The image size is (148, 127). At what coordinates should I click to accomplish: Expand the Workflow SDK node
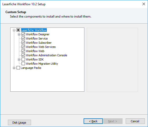point(19,59)
